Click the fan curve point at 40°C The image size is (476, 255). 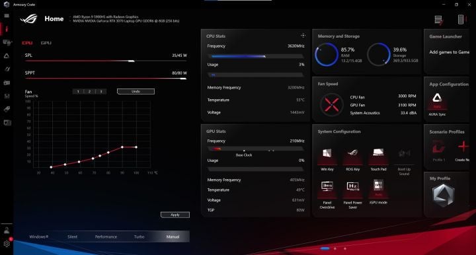[x=51, y=167]
